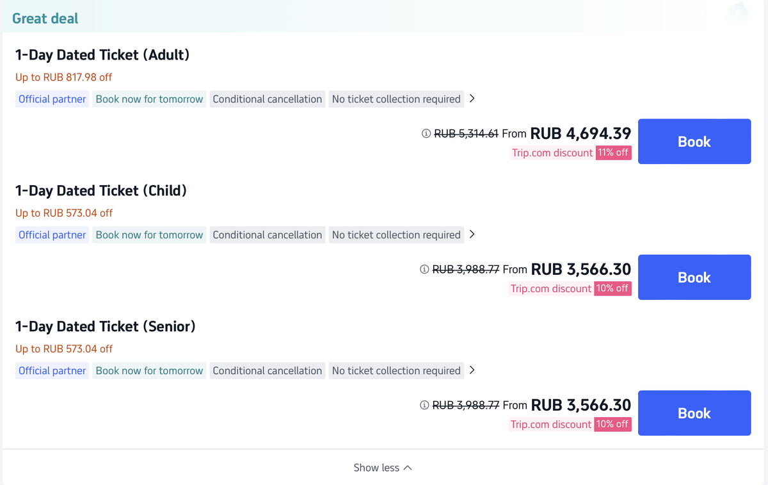Open the 1-Day Dated Ticket (Adult) title
Screen dimensions: 768x485
102,55
